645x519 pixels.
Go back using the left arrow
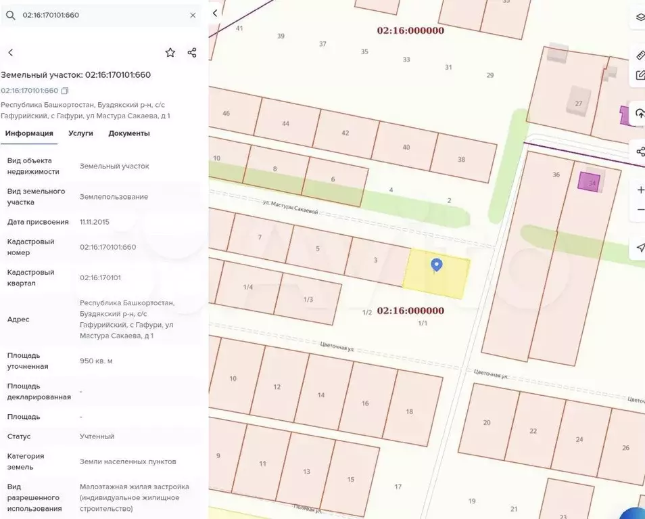[11, 53]
